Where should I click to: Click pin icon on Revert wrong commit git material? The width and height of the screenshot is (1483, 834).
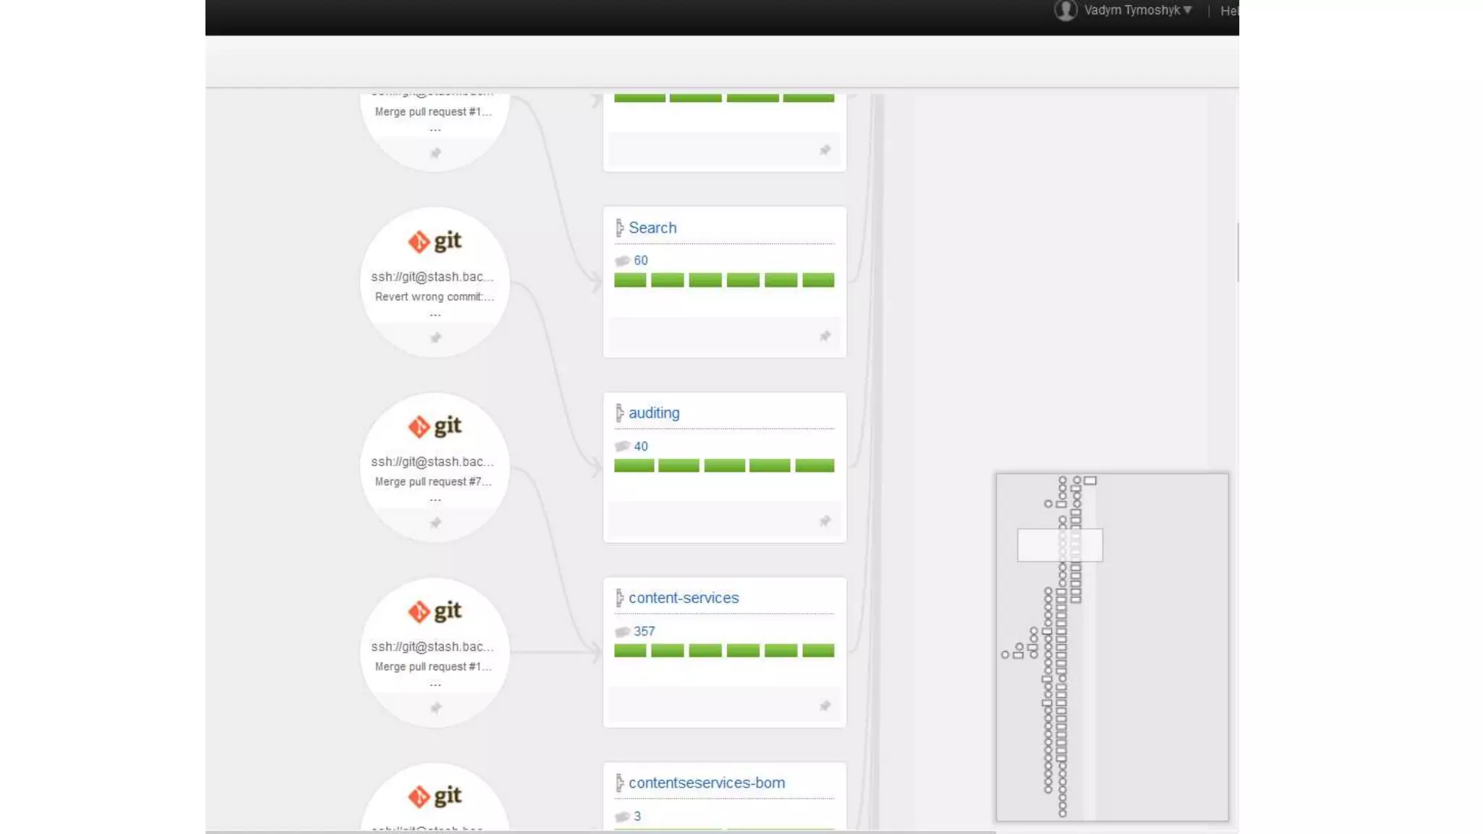tap(435, 338)
